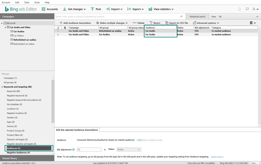Open the Data menu
Image resolution: width=261 pixels, height=165 pixels.
coord(27,2)
